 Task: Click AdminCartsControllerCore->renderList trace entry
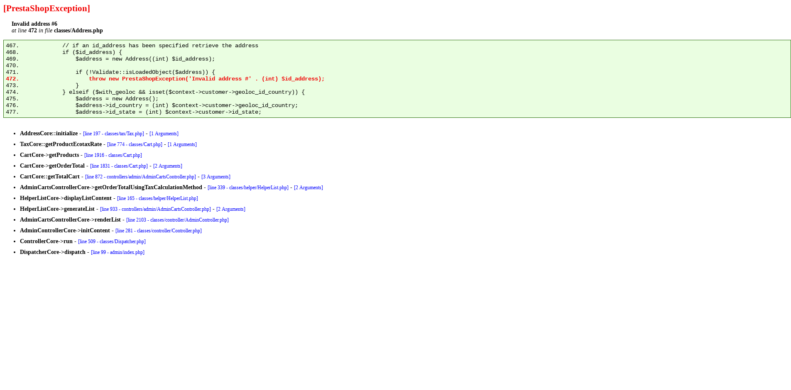tap(70, 220)
